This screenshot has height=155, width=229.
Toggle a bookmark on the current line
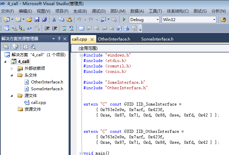click(x=82, y=28)
